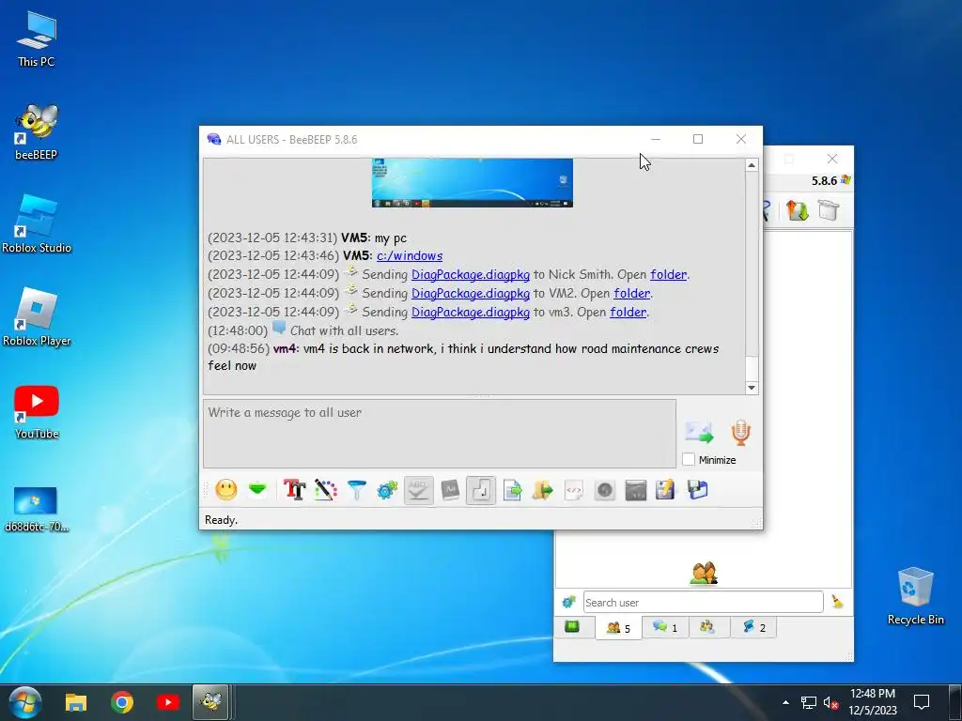Click the code snippet (</>) icon
Image resolution: width=962 pixels, height=721 pixels.
tap(574, 490)
